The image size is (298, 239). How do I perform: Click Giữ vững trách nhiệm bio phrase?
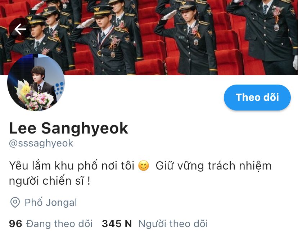(x=213, y=166)
